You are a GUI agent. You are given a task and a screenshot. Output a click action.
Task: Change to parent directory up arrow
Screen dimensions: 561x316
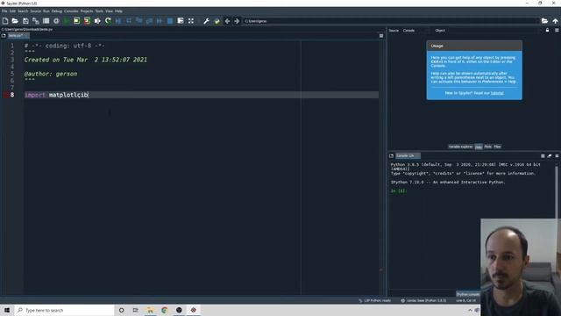point(555,21)
